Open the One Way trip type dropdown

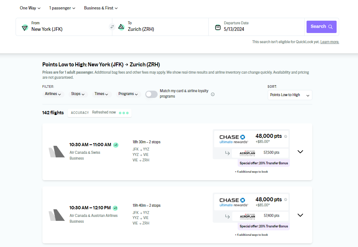click(x=30, y=8)
